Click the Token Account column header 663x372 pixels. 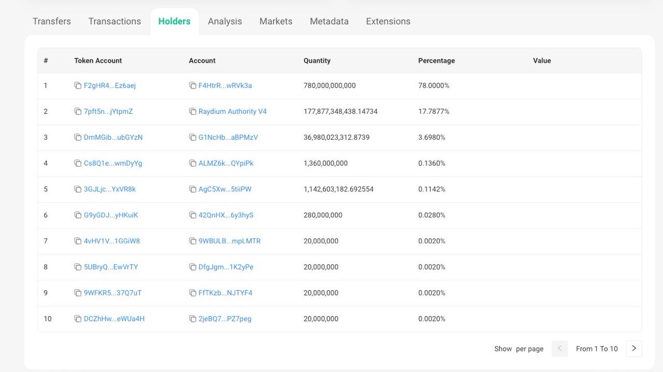click(98, 61)
